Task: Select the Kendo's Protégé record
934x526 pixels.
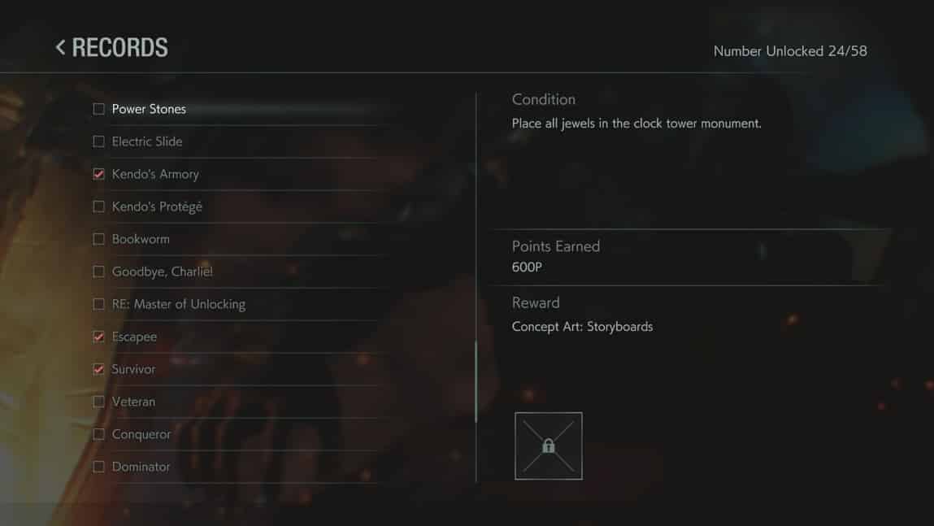Action: (235, 206)
